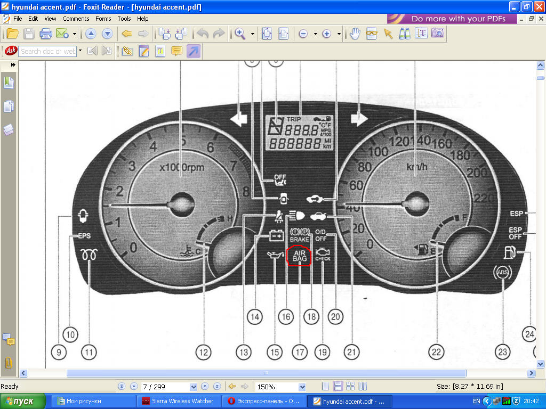Select the Arrow annotation tool
Screen dimensions: 546x409
[194, 51]
